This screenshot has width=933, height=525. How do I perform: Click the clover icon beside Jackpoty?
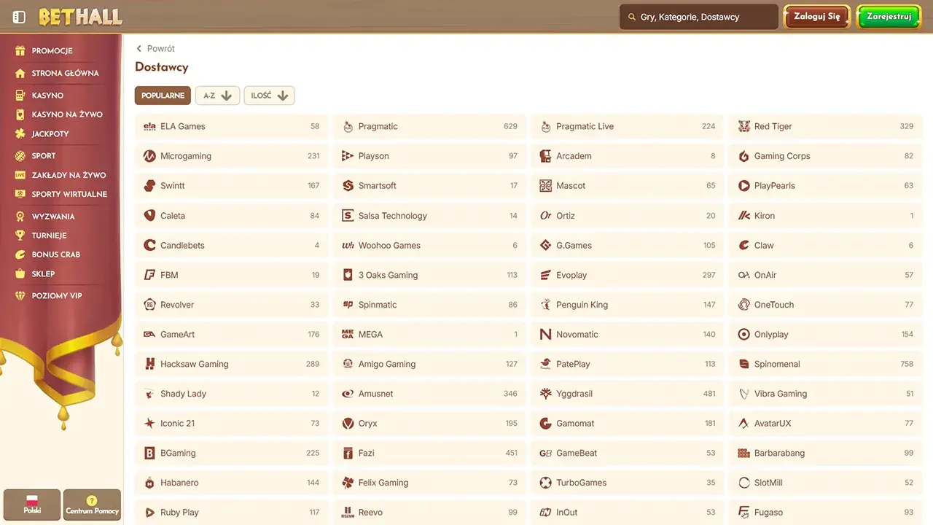pos(20,134)
